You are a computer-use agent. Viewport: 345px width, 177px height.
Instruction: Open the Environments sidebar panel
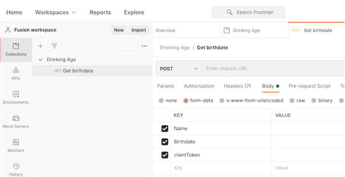click(16, 98)
